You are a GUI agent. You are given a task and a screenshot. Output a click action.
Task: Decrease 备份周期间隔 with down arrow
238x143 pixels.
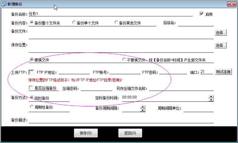(x=143, y=110)
